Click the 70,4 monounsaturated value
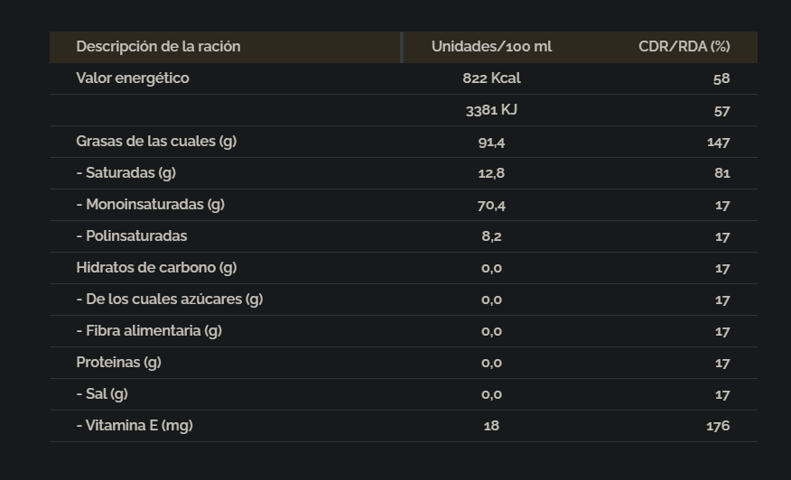This screenshot has height=480, width=791. click(x=491, y=205)
